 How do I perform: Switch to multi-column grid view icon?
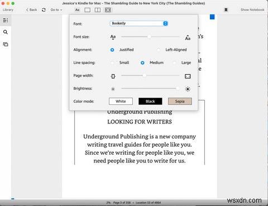[108, 10]
